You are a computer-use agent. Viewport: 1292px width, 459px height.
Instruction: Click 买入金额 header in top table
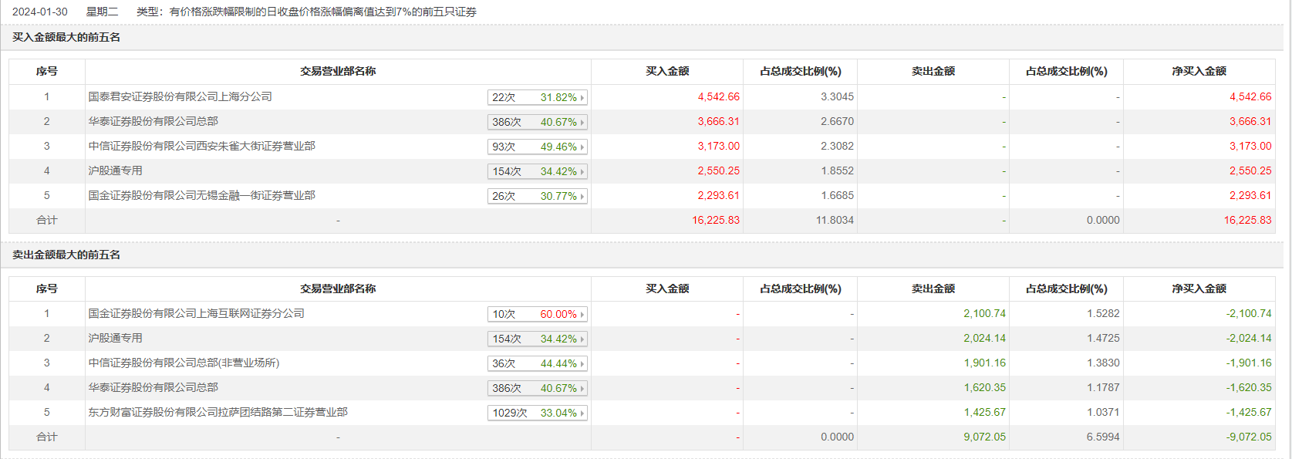[x=667, y=71]
